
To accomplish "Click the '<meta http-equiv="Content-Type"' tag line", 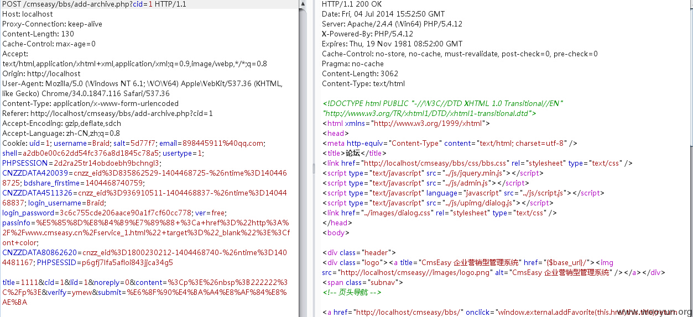I will pos(450,143).
